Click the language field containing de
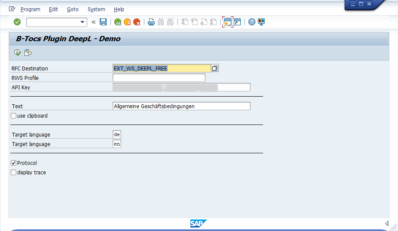 click(117, 134)
